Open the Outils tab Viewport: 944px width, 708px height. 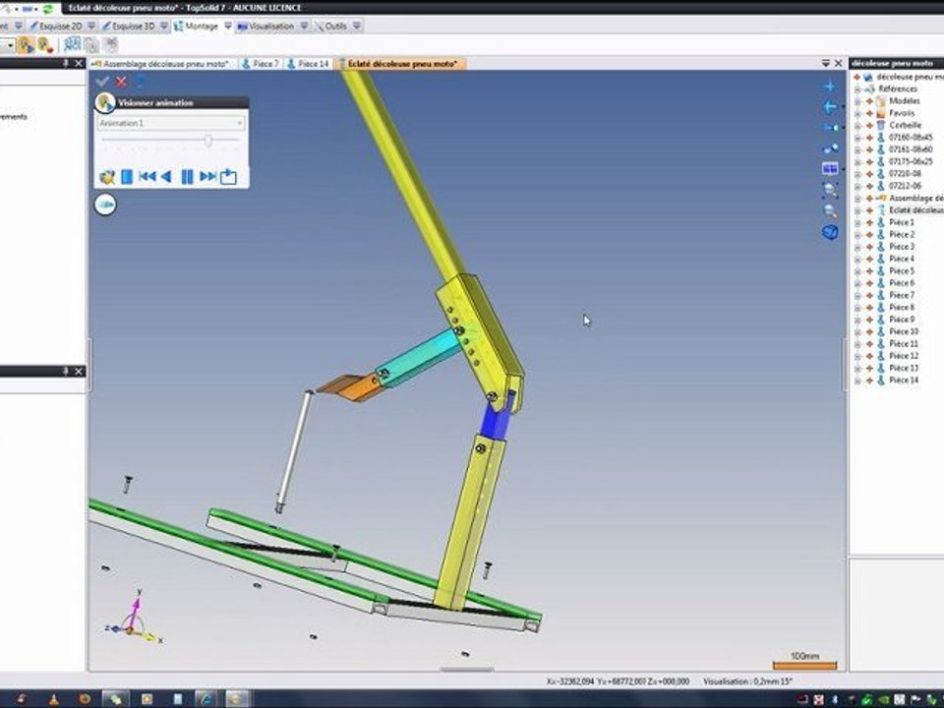click(330, 26)
